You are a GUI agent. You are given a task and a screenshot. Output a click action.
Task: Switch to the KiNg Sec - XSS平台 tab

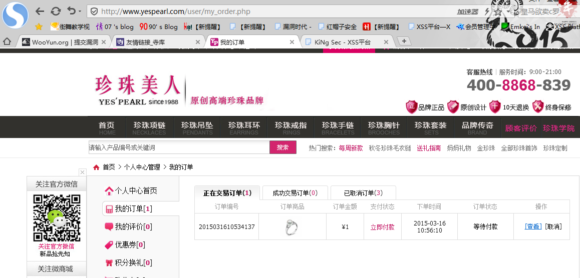346,42
